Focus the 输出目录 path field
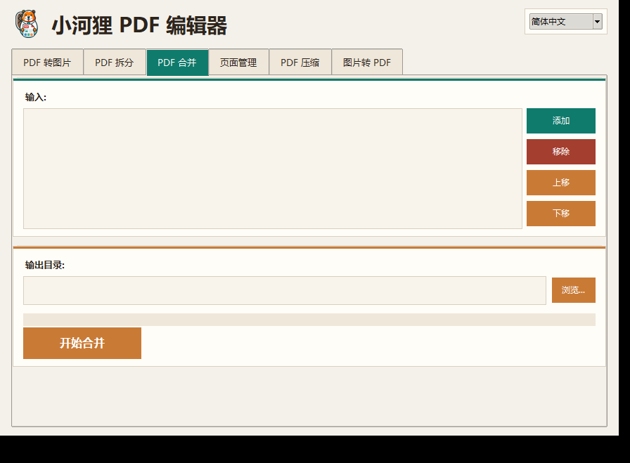The image size is (630, 463). coord(285,290)
